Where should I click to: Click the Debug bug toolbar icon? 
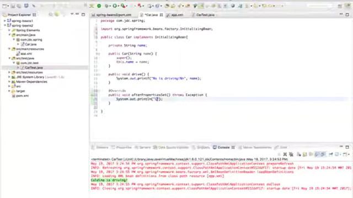coord(106,6)
